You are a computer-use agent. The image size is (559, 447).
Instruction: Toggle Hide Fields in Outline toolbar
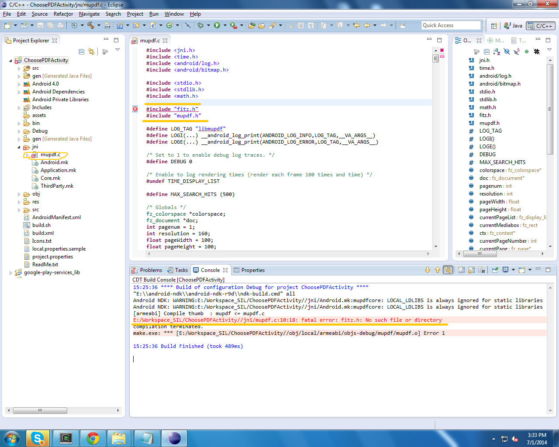(507, 52)
